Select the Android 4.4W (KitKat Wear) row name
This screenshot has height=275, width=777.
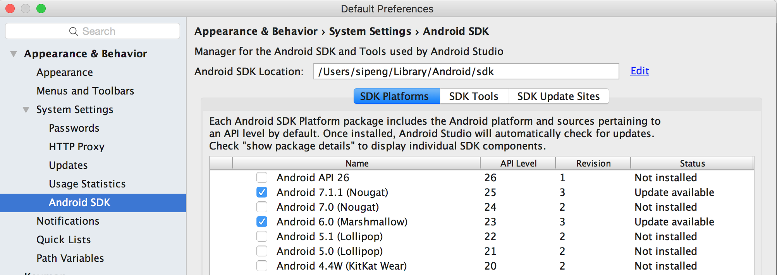point(342,266)
